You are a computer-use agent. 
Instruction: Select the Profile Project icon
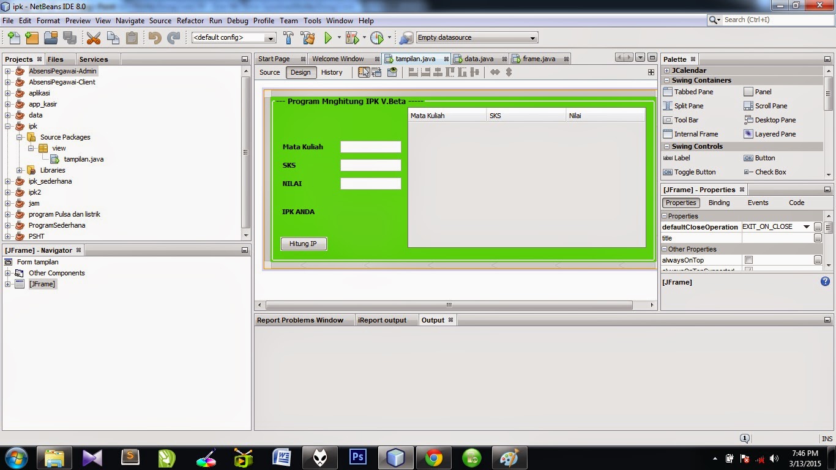pyautogui.click(x=377, y=37)
